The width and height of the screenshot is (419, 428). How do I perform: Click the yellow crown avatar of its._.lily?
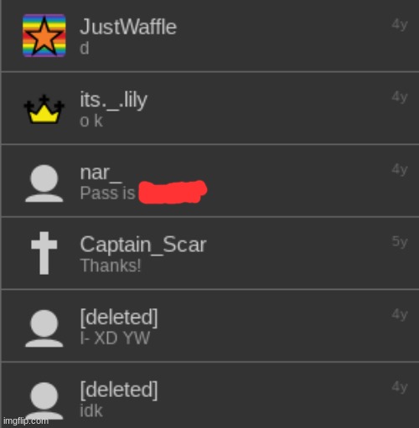pyautogui.click(x=44, y=109)
